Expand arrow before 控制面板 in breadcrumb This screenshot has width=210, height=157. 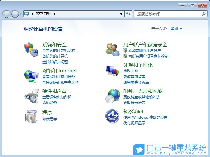(x=33, y=14)
